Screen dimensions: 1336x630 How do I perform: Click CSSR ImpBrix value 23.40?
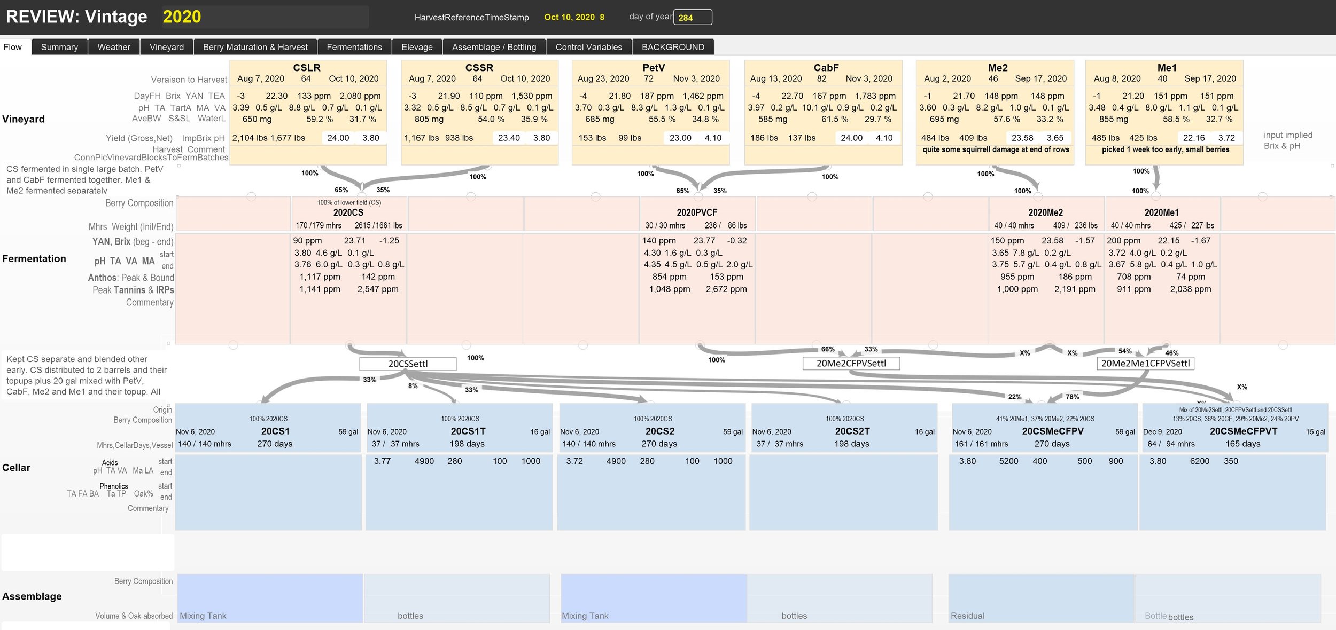click(x=509, y=138)
